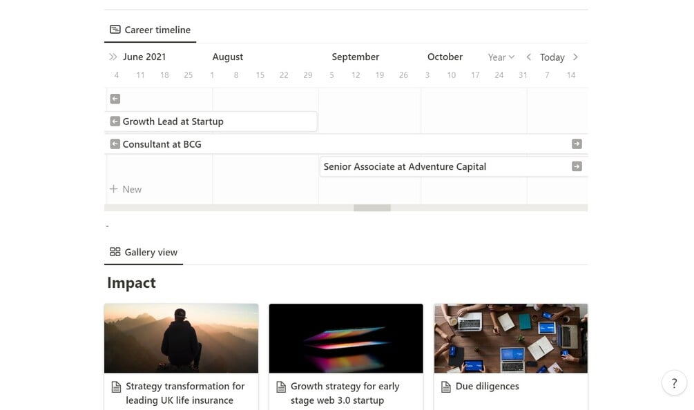
Task: Click the August month label
Action: click(227, 57)
